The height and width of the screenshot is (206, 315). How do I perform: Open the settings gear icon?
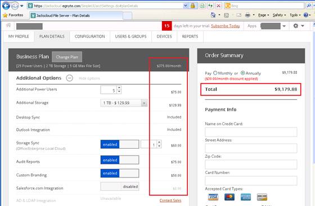pos(296,26)
